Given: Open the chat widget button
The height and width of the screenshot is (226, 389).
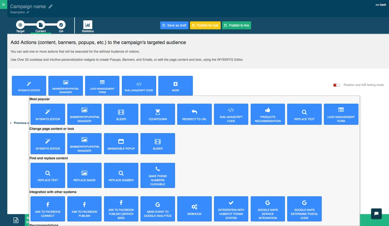Looking at the screenshot, I should point(376,214).
